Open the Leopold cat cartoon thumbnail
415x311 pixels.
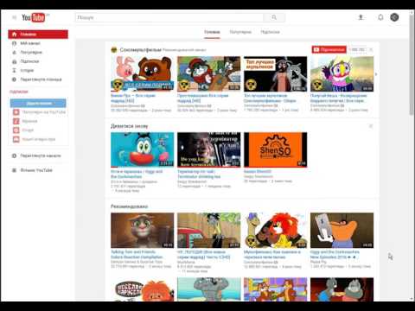click(x=275, y=289)
